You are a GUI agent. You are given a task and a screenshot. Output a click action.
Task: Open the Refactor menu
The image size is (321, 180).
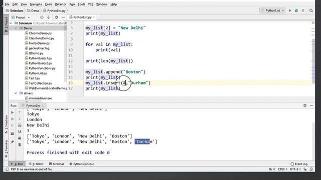coord(61,4)
